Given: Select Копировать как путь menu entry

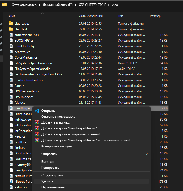Looking at the screenshot, I should (91, 146).
